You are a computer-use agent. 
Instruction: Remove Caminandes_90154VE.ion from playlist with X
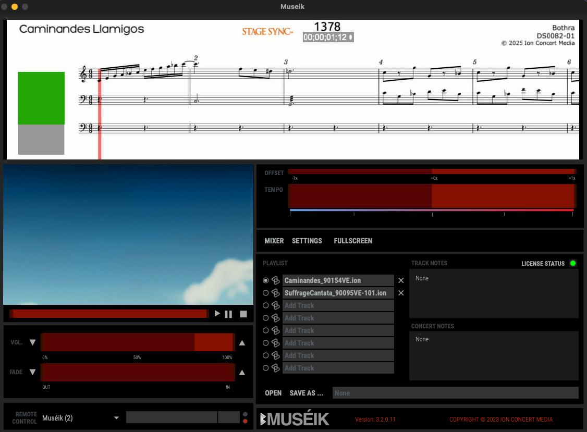coord(401,280)
